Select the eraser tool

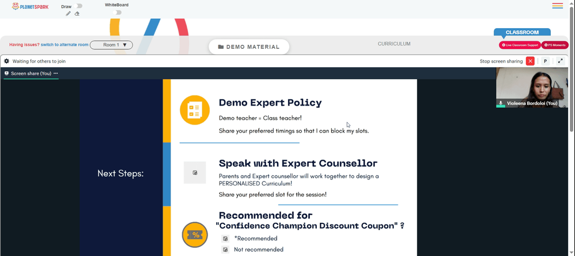(x=77, y=14)
